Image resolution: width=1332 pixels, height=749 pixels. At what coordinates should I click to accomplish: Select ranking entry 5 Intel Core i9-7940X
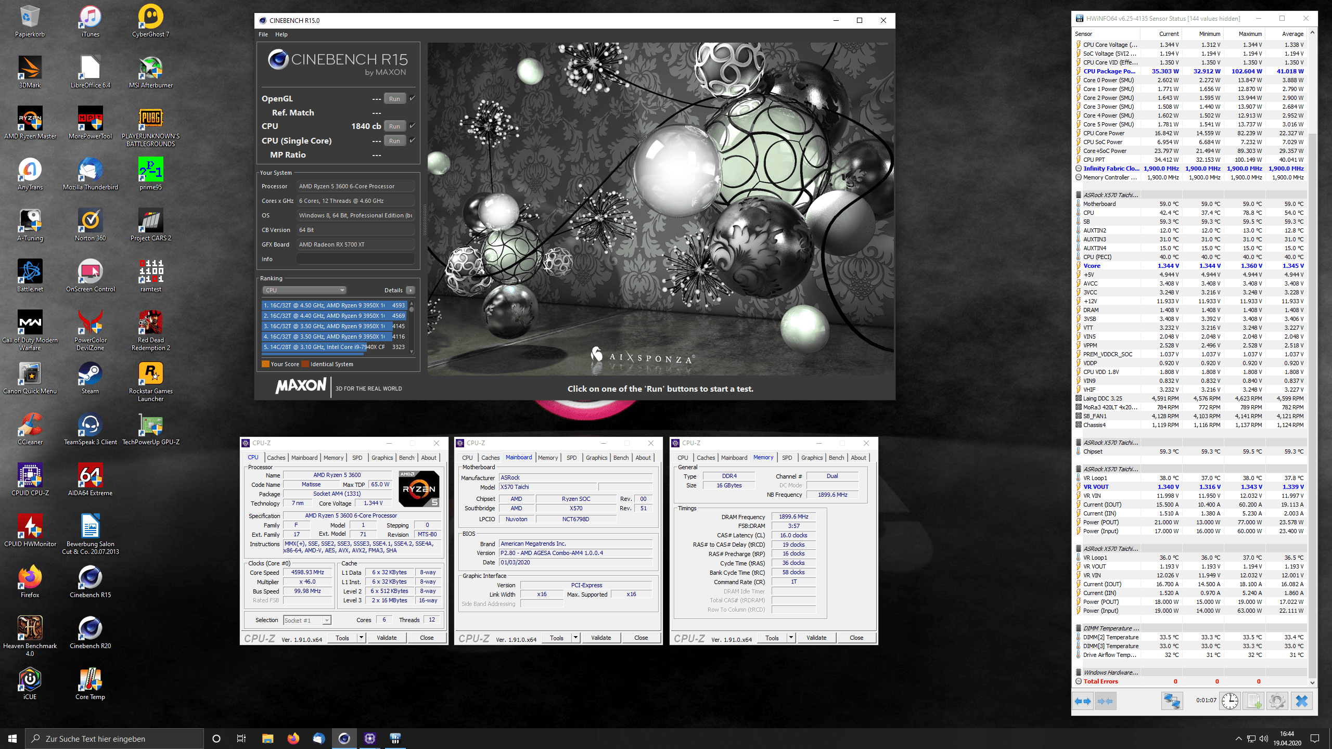334,347
